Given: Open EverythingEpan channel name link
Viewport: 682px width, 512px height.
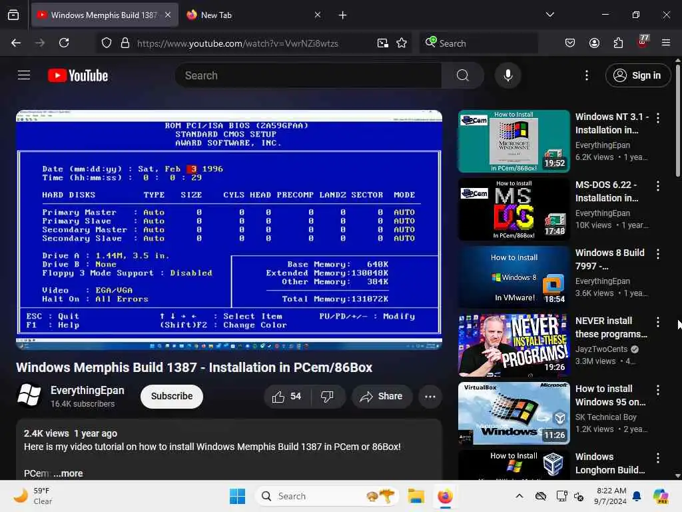Looking at the screenshot, I should tap(87, 390).
